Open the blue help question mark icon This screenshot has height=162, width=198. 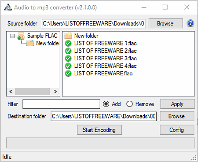(x=191, y=23)
